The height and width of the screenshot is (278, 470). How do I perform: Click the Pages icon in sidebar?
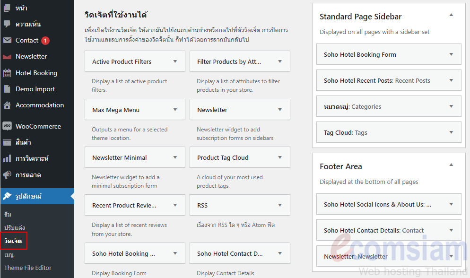(7, 8)
